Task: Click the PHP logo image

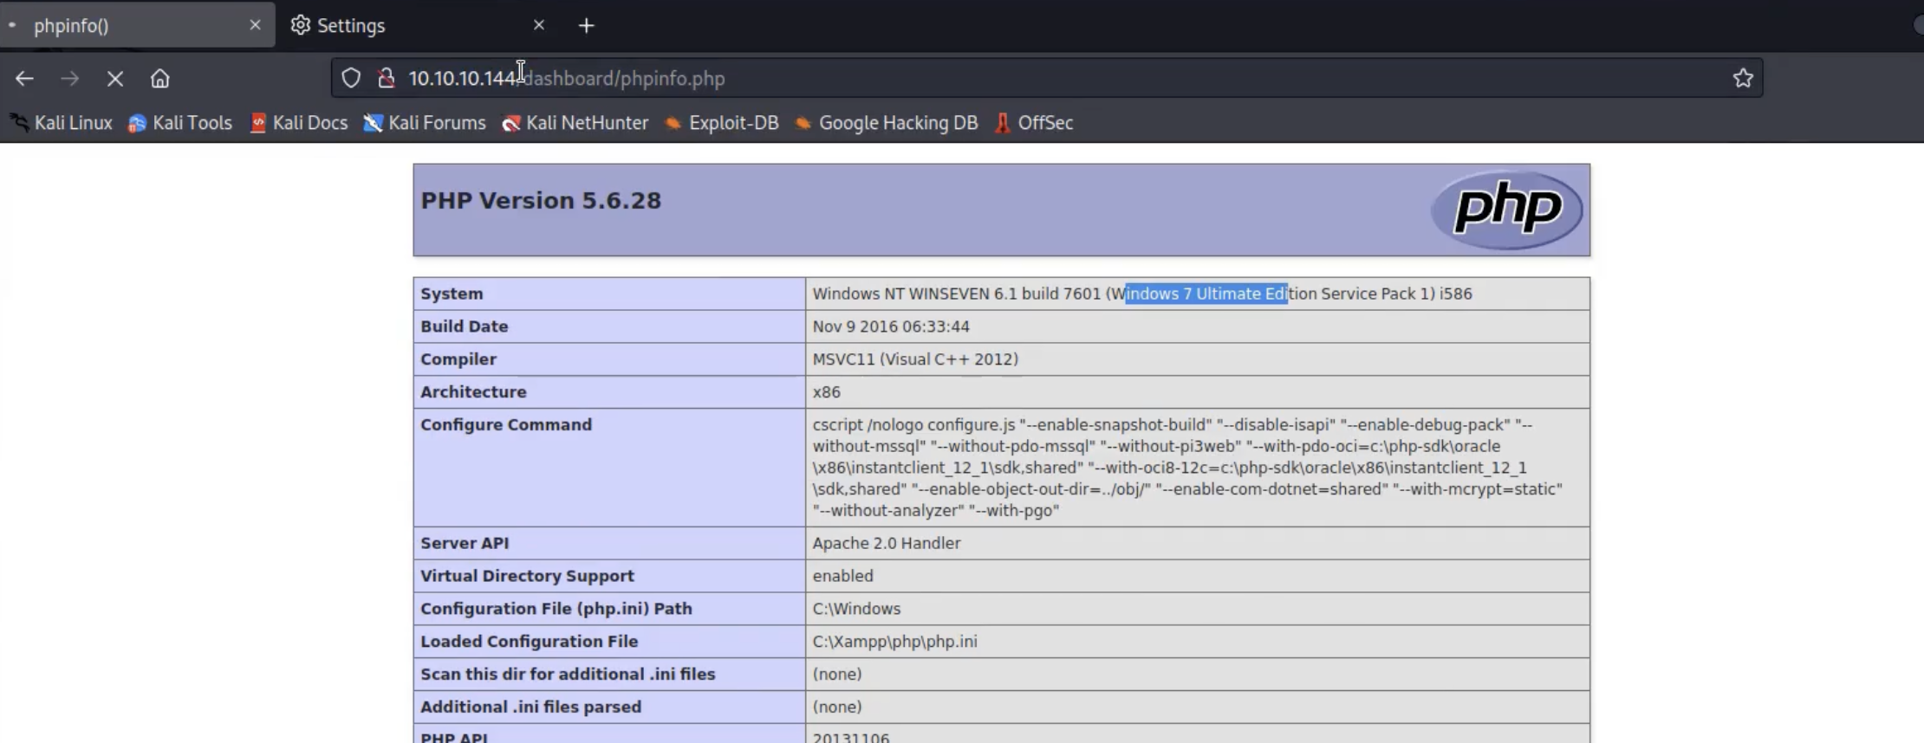Action: click(1507, 210)
